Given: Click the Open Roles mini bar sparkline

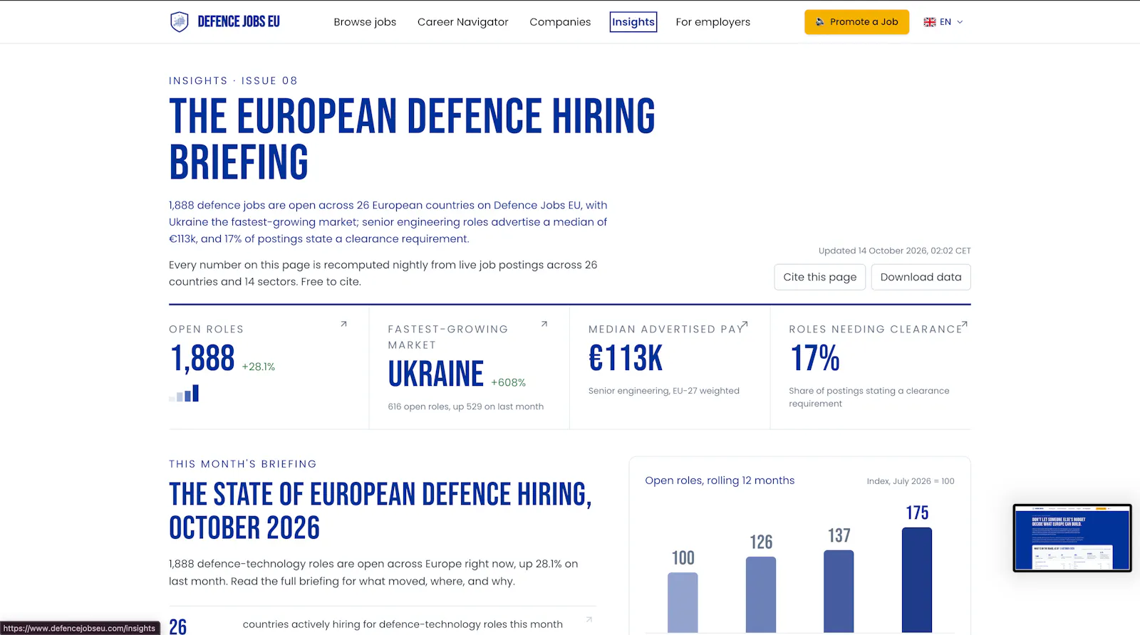Looking at the screenshot, I should [184, 394].
